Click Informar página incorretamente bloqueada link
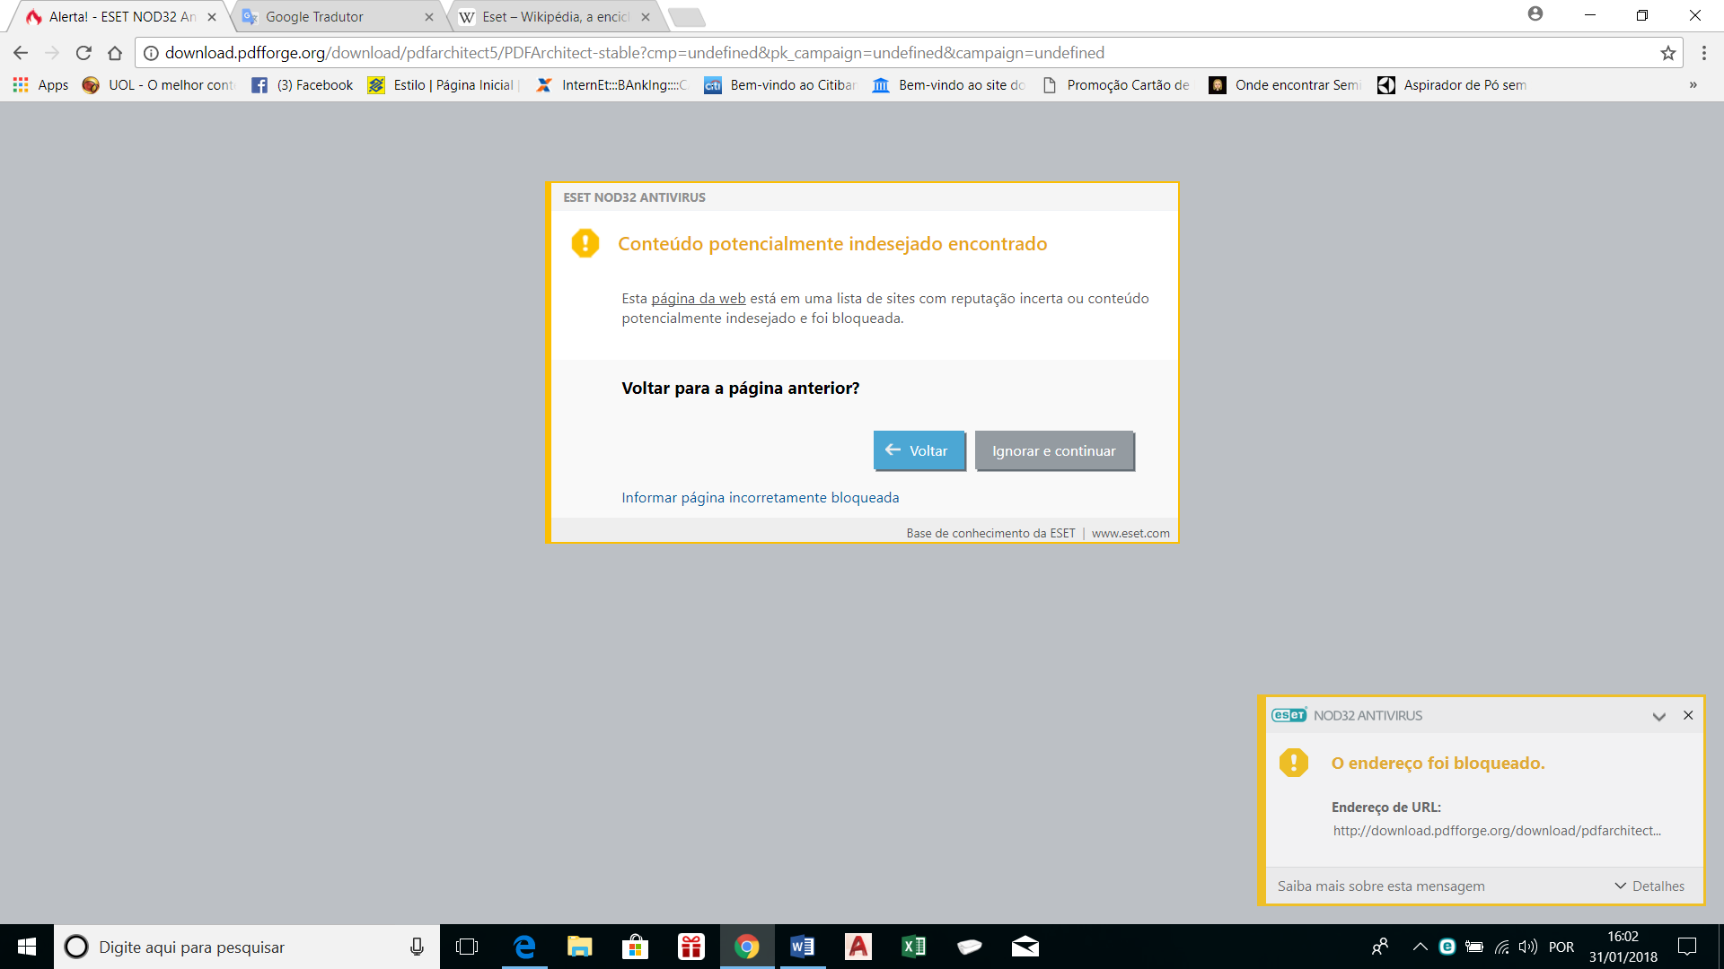The height and width of the screenshot is (969, 1724). click(761, 498)
